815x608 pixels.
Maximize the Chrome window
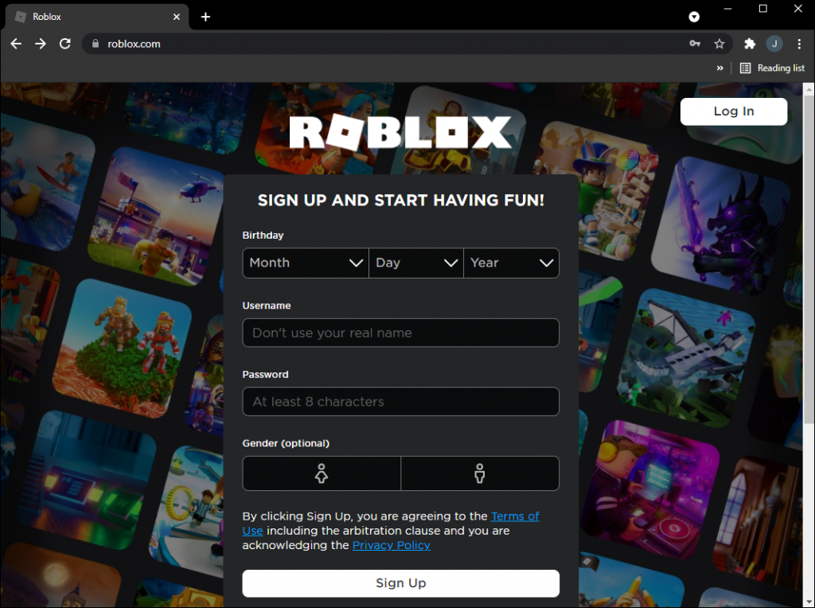pyautogui.click(x=763, y=9)
